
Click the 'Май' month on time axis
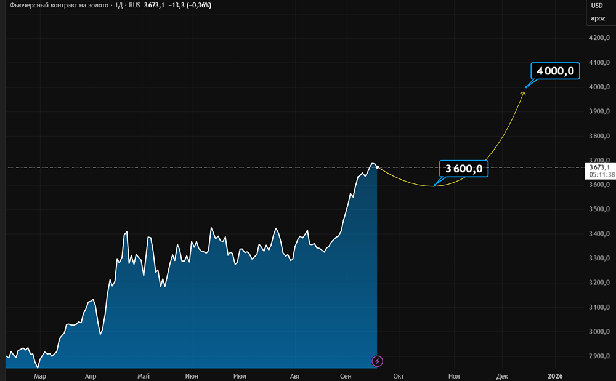pyautogui.click(x=144, y=376)
